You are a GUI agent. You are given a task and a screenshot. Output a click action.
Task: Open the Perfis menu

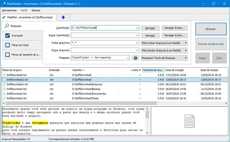click(24, 10)
